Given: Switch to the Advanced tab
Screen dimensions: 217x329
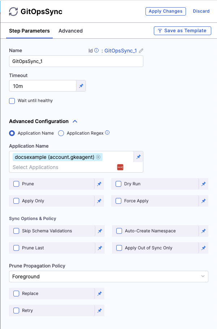Looking at the screenshot, I should pos(70,31).
